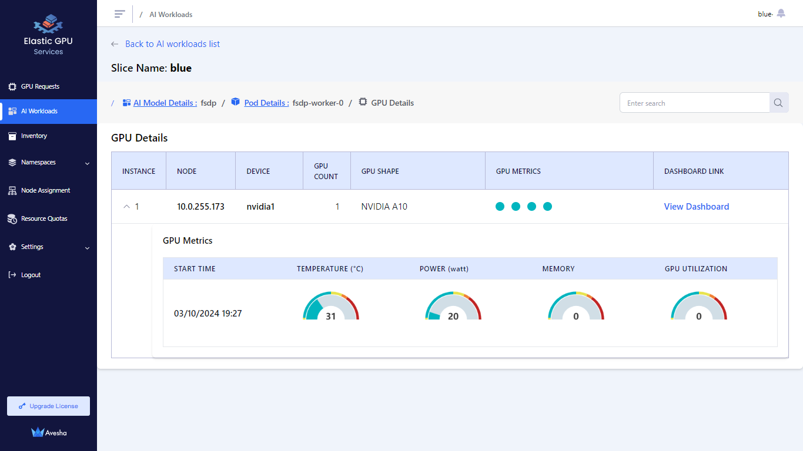The height and width of the screenshot is (451, 803).
Task: Click the back arrow icon
Action: pyautogui.click(x=115, y=44)
